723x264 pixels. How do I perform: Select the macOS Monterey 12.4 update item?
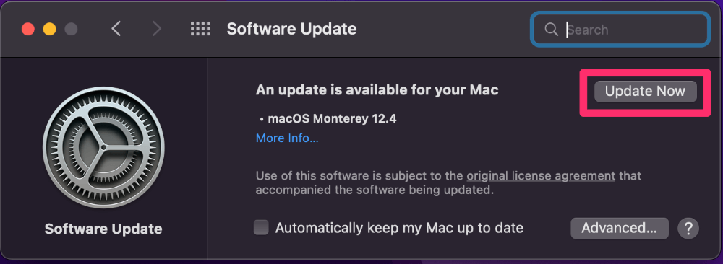[328, 119]
